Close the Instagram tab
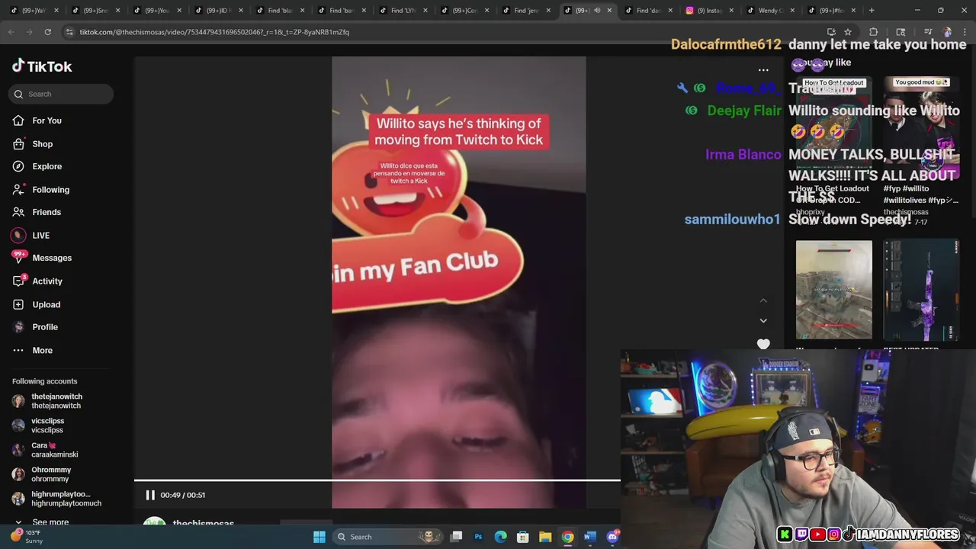The image size is (976, 549). coord(730,11)
